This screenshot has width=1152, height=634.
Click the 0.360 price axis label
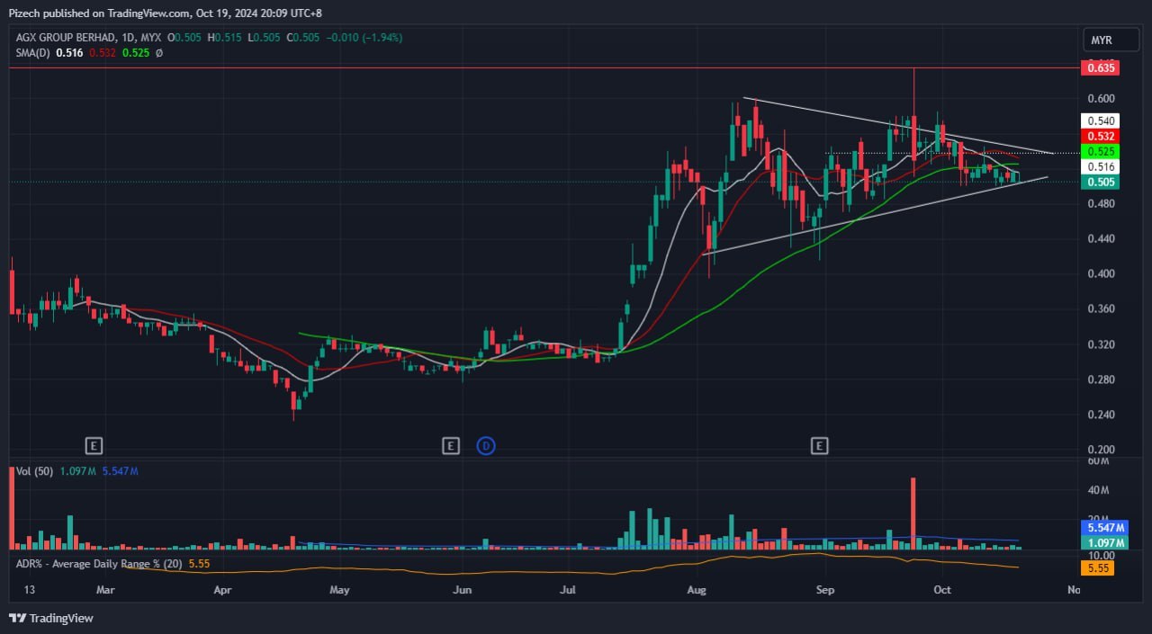(1102, 308)
